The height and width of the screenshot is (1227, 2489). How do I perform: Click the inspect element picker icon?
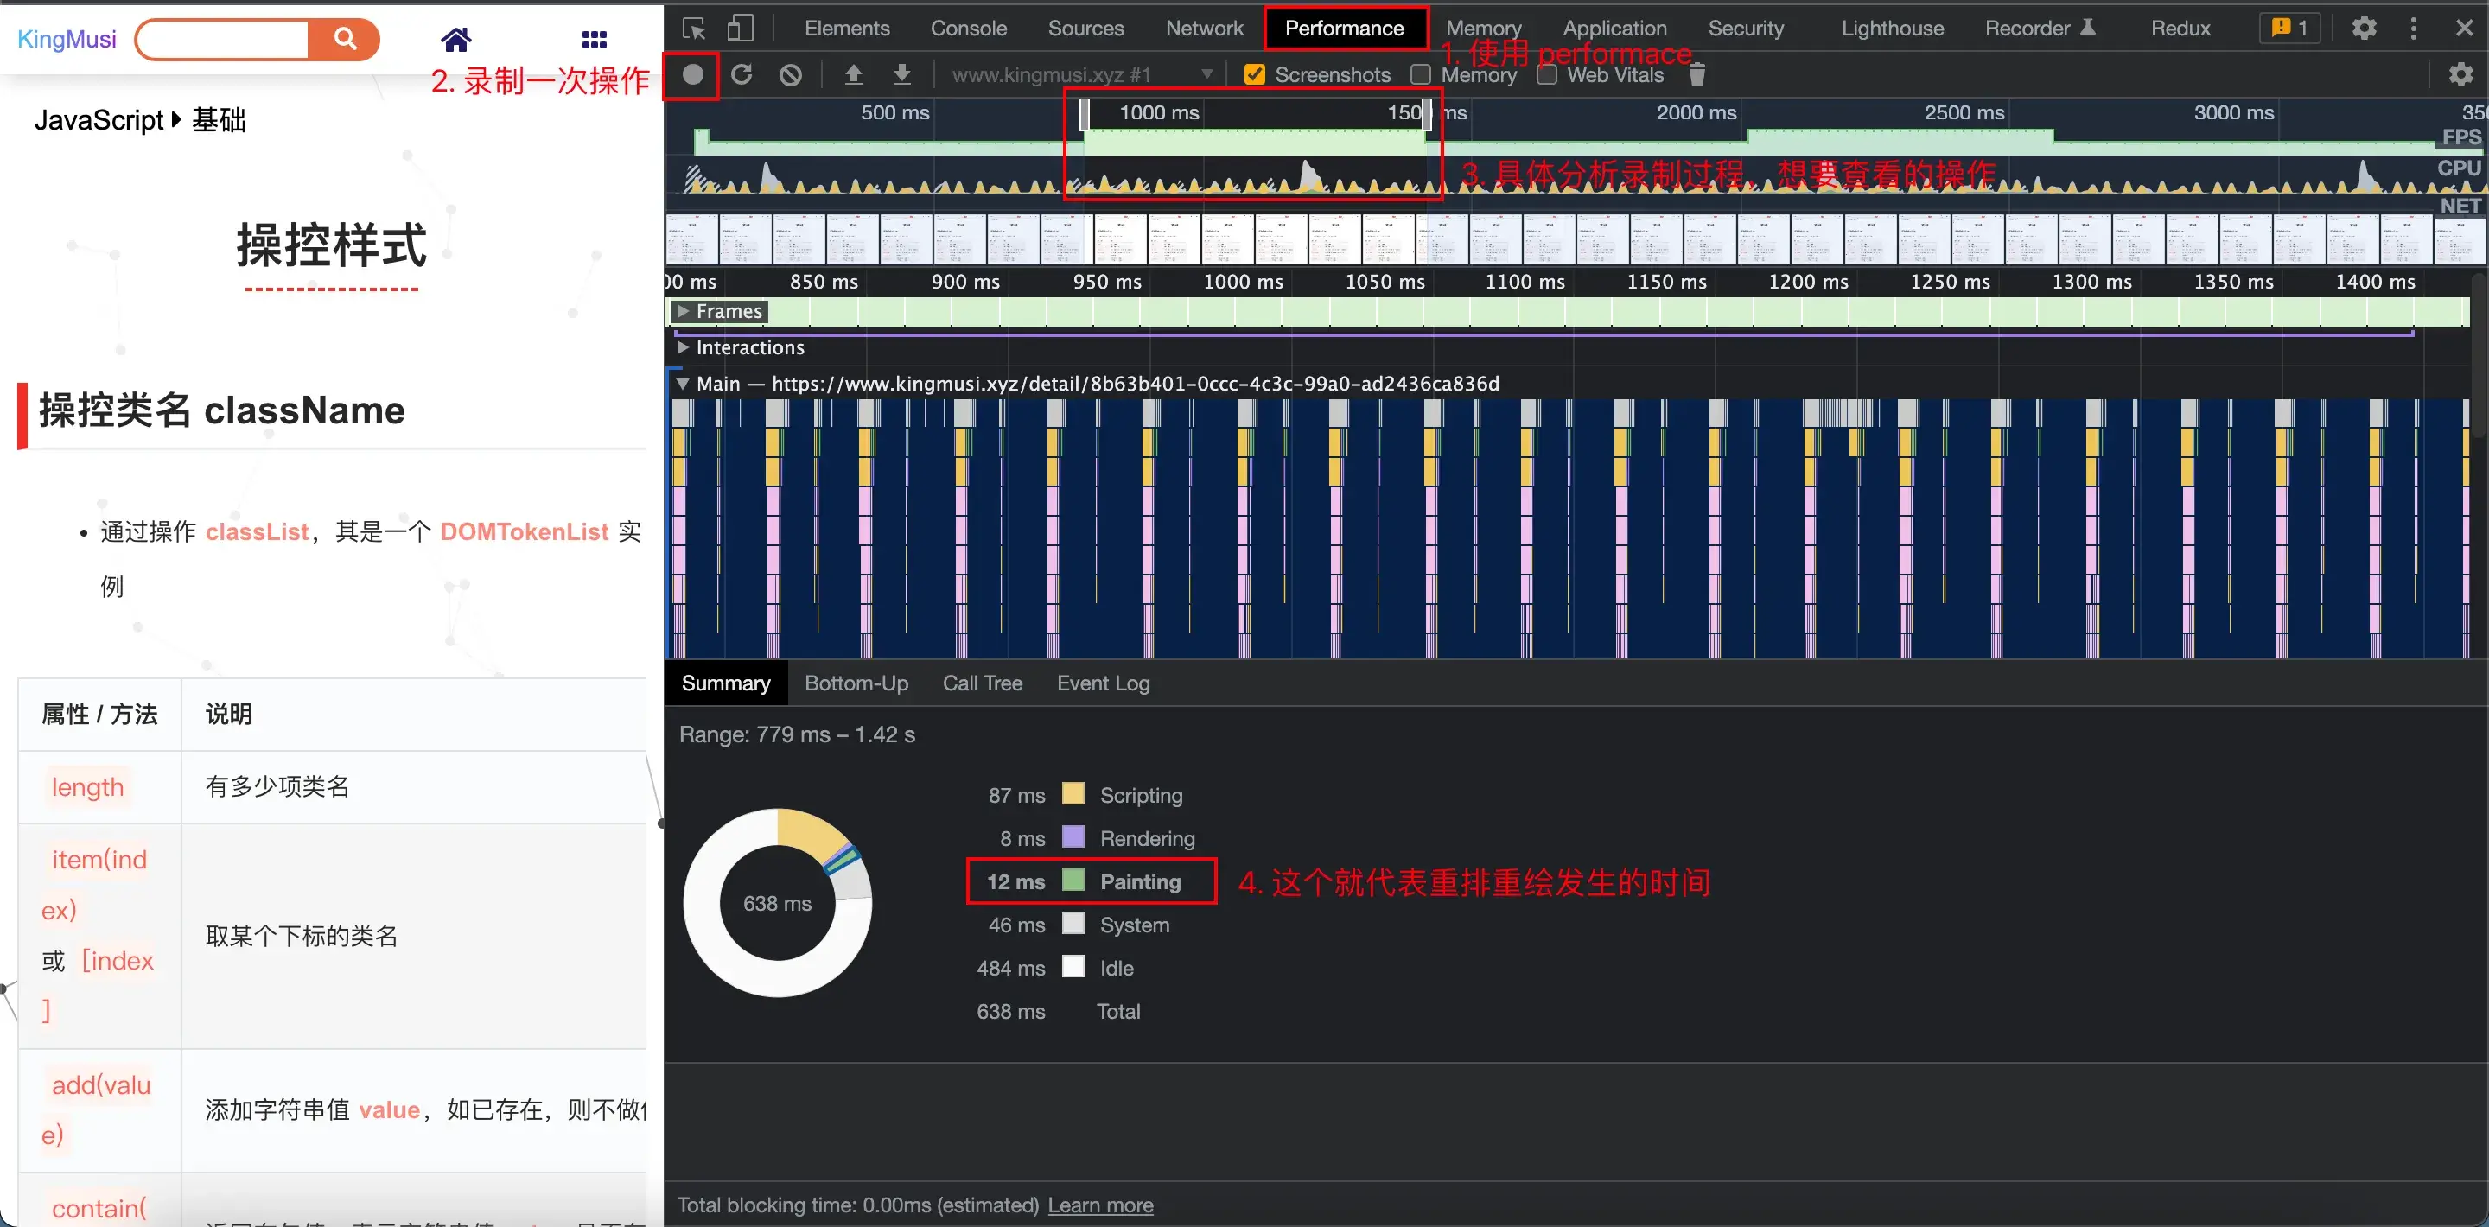(x=693, y=28)
